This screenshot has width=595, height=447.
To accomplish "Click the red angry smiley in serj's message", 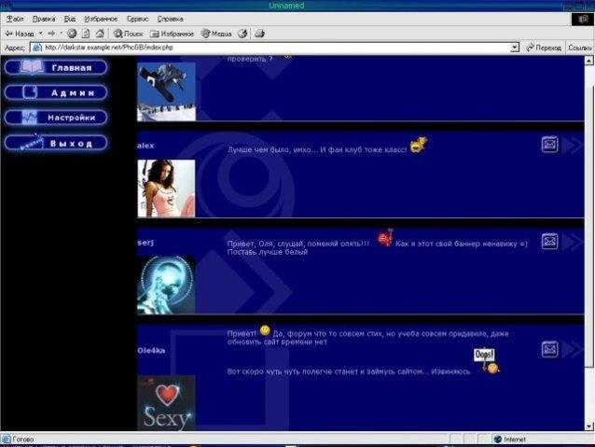I will pyautogui.click(x=385, y=239).
